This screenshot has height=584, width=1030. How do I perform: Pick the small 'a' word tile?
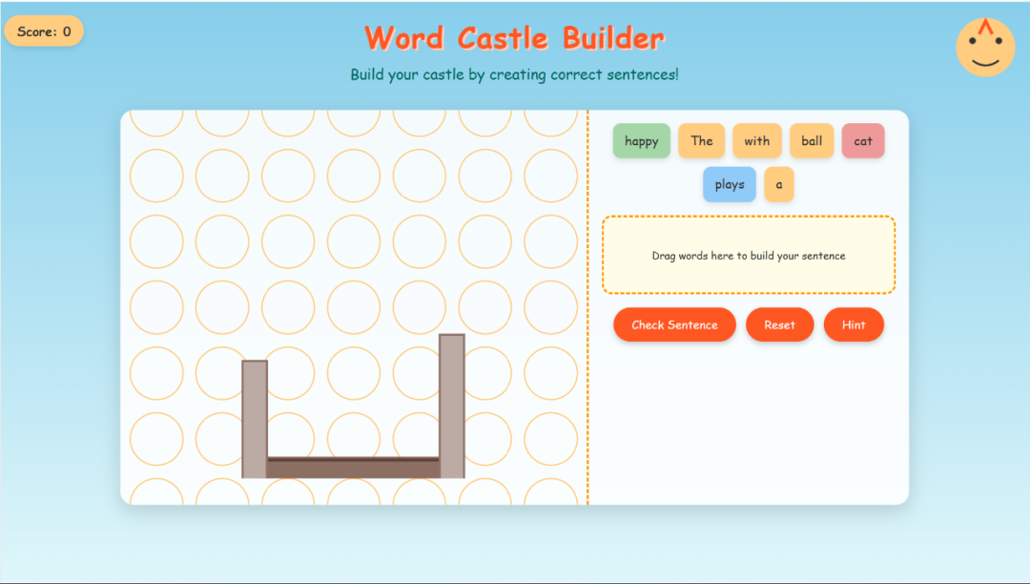[778, 185]
